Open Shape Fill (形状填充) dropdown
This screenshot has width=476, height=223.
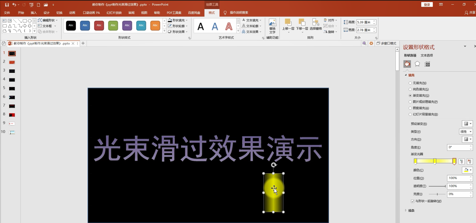click(178, 20)
